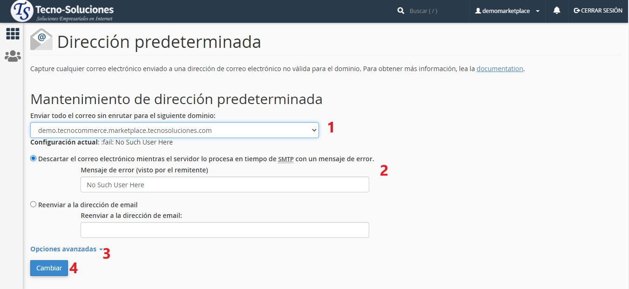The image size is (629, 289).
Task: Click the Tecno-Soluciones logo
Action: pos(62,11)
